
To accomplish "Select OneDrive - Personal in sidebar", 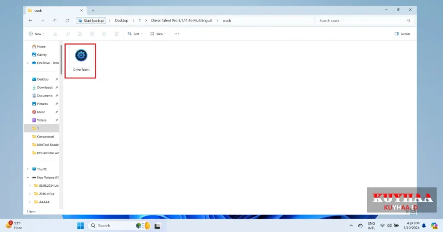I will tap(45, 63).
